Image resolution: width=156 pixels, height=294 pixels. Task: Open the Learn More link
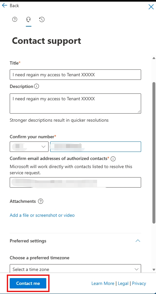[103, 283]
